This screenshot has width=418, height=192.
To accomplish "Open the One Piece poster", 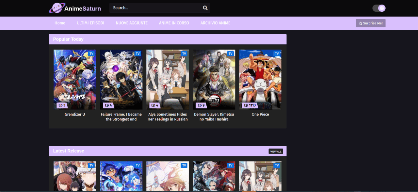I will [260, 80].
